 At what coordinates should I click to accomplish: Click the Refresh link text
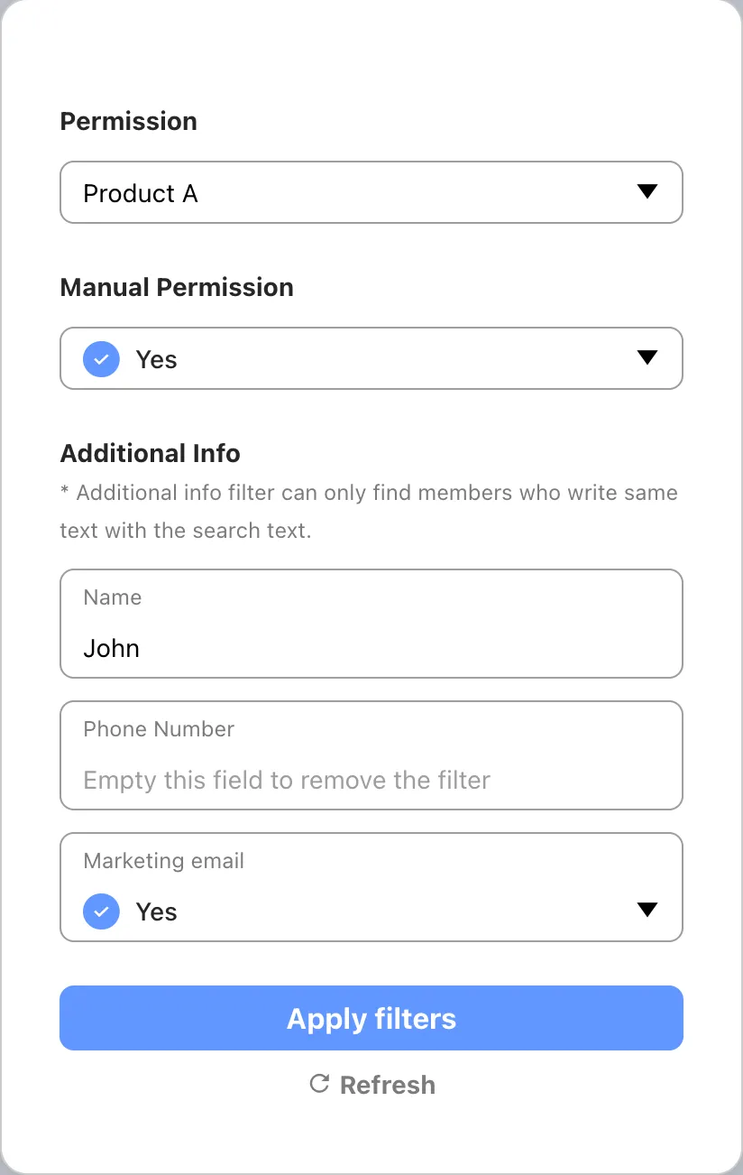pos(387,1085)
